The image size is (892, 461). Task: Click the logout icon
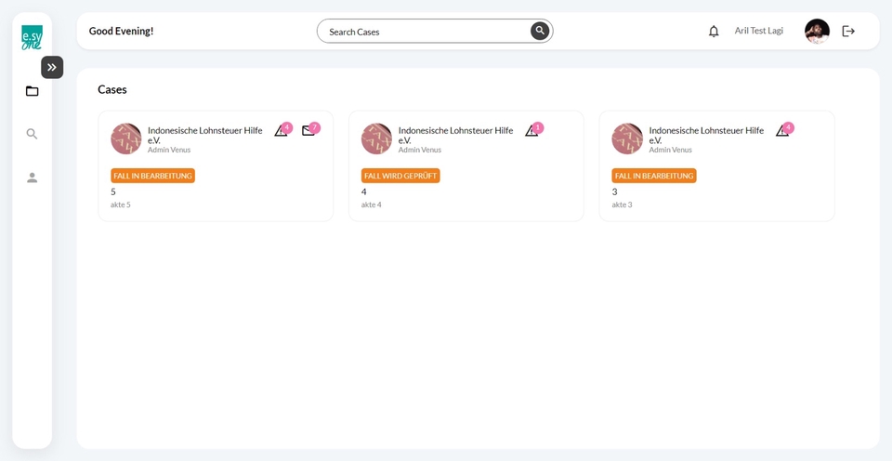(x=848, y=32)
